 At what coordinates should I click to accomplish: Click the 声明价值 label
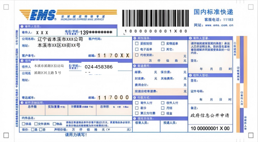[61, 130]
